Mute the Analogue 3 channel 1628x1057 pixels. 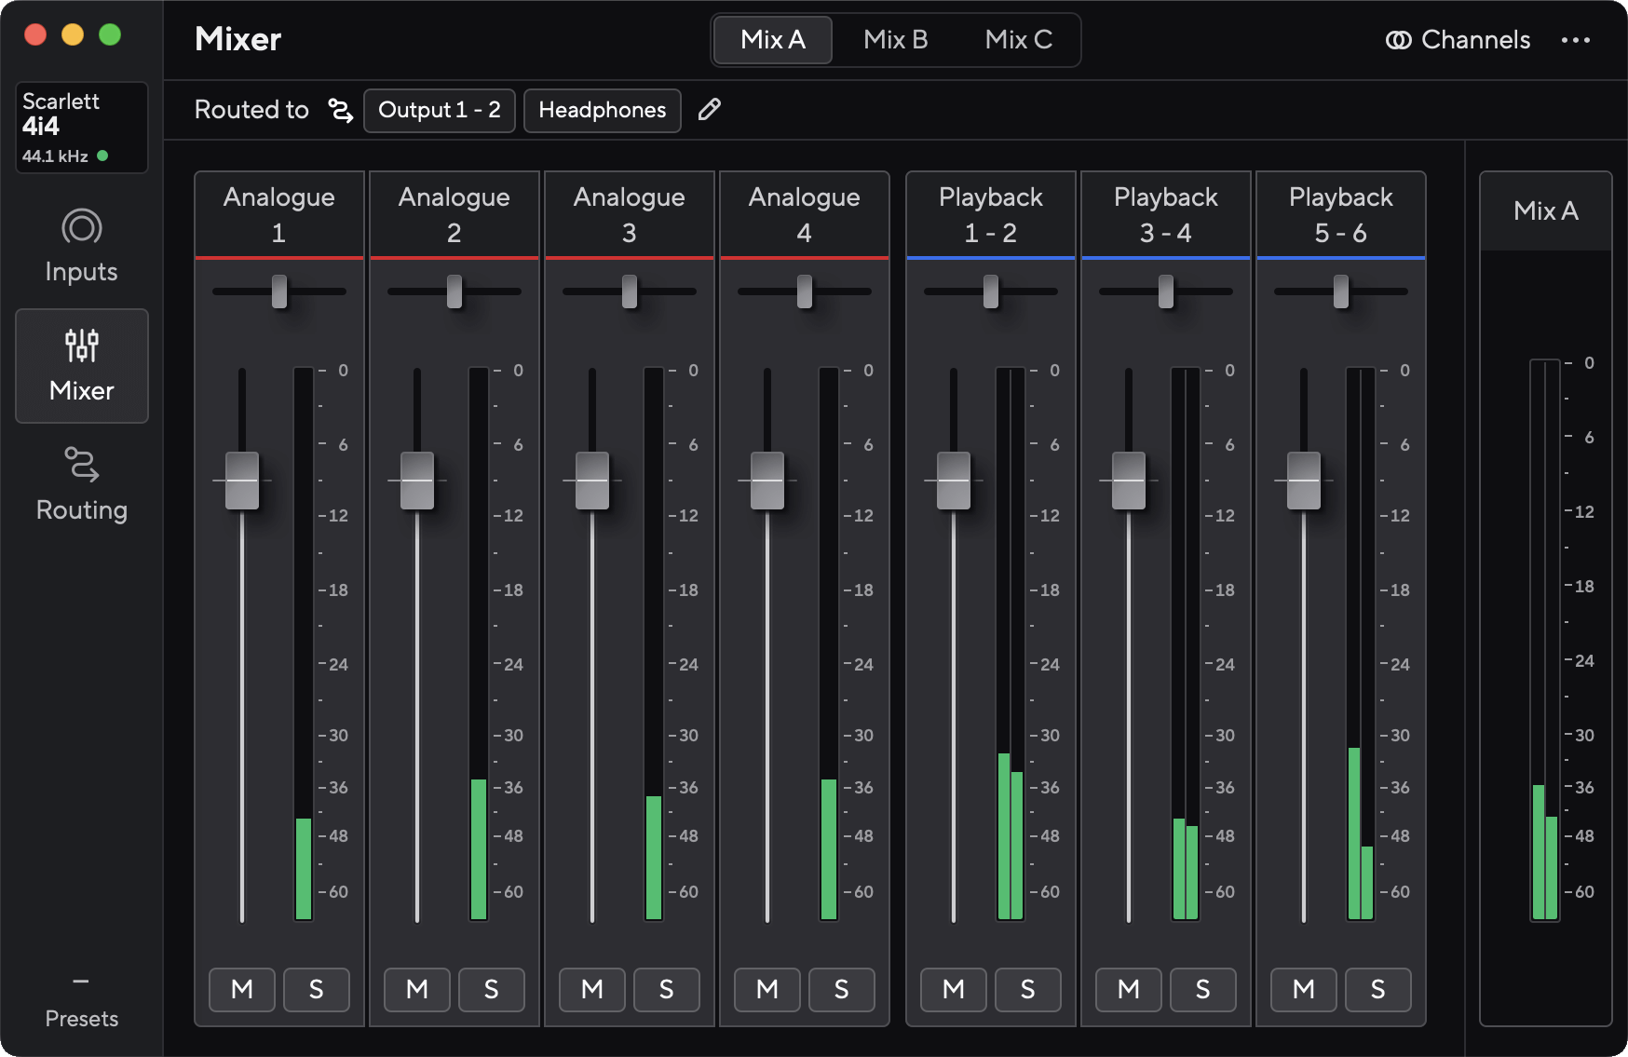592,989
